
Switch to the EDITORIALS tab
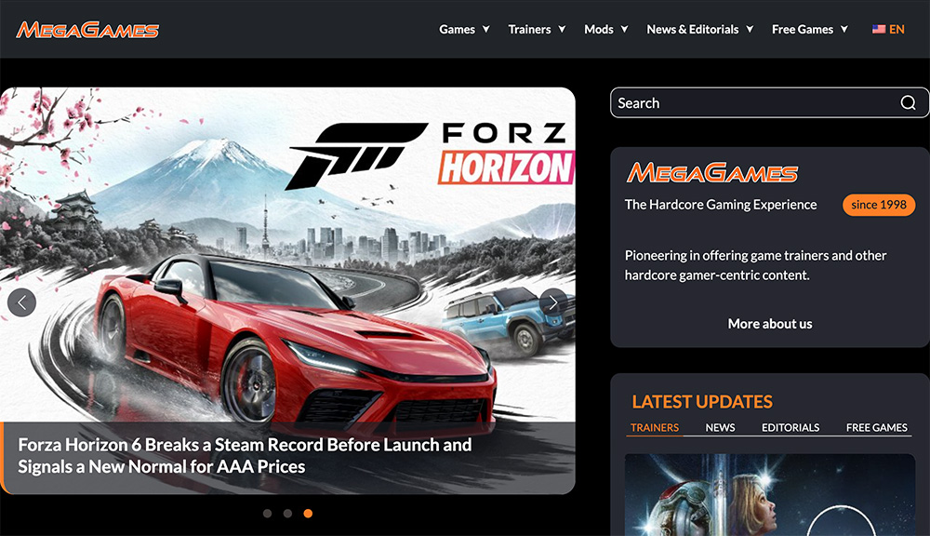[790, 427]
